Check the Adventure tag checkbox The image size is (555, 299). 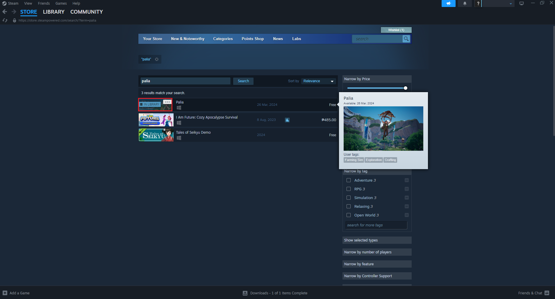(x=349, y=180)
